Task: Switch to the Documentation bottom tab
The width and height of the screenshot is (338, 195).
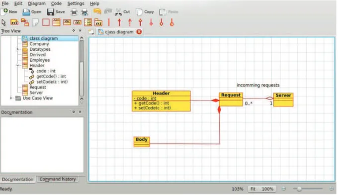Action: [x=18, y=179]
